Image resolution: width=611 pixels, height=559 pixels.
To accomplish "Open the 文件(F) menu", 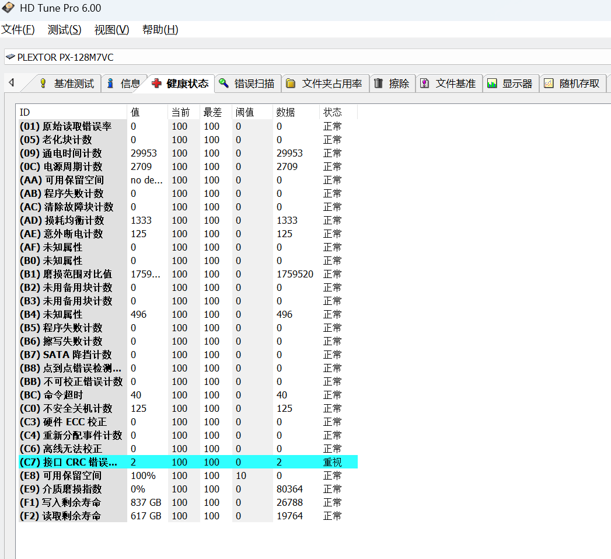I will 18,30.
